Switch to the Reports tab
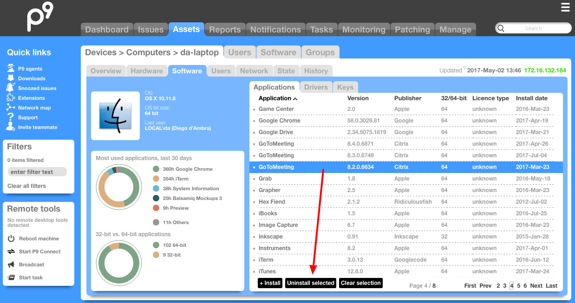Image resolution: width=575 pixels, height=303 pixels. [225, 30]
